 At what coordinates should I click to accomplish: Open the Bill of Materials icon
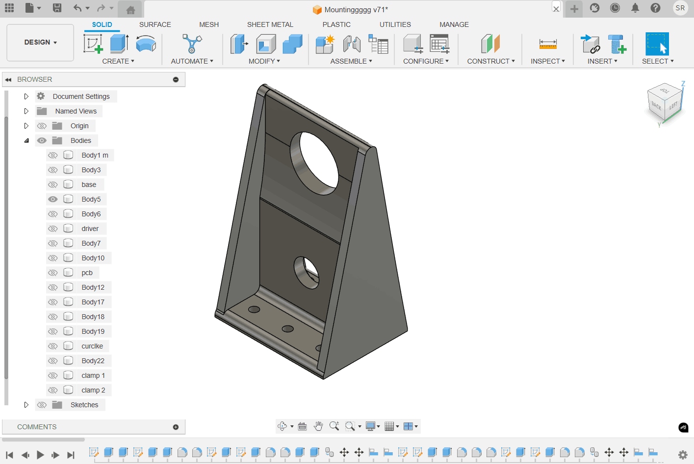click(x=378, y=44)
